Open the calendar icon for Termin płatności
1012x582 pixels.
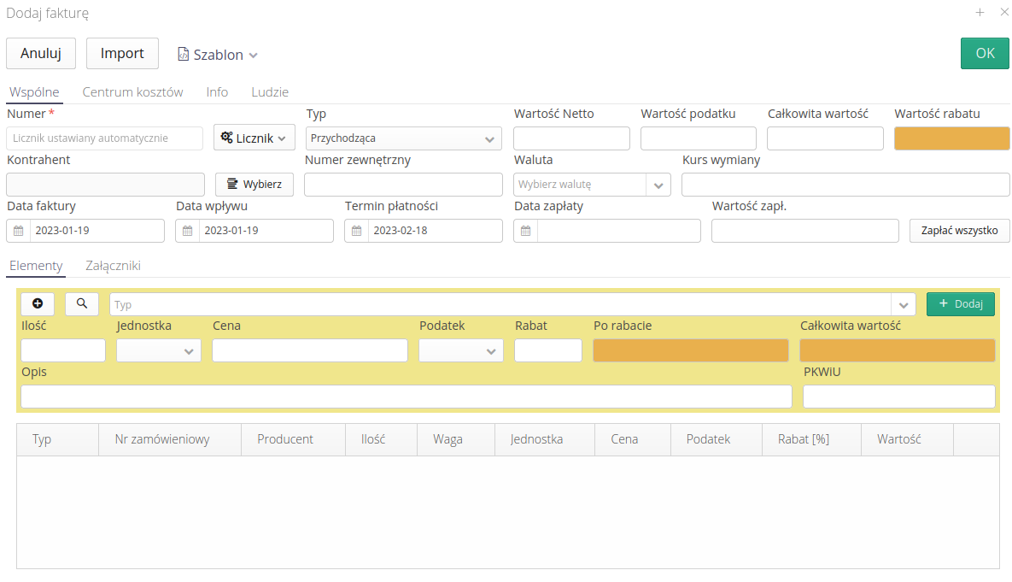357,231
